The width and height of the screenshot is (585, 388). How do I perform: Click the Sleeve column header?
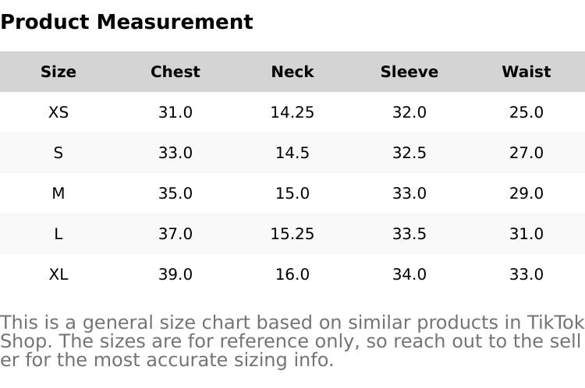pyautogui.click(x=409, y=72)
